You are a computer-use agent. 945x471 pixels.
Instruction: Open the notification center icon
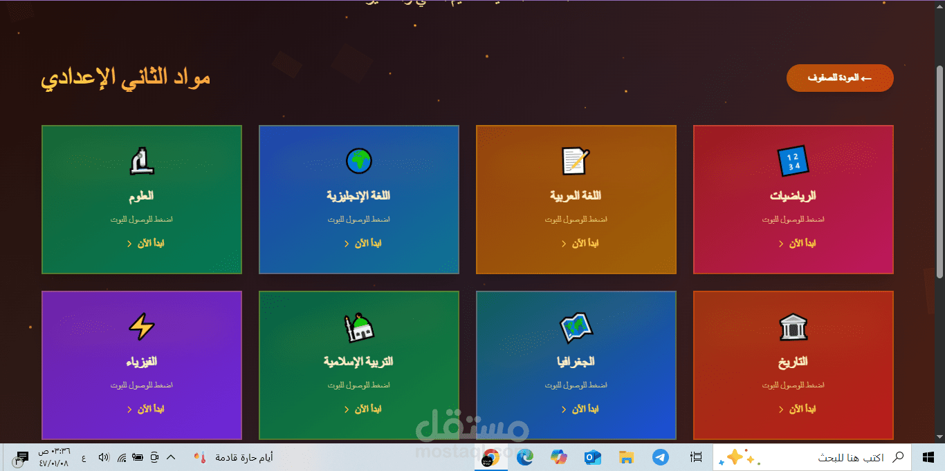[x=20, y=457]
